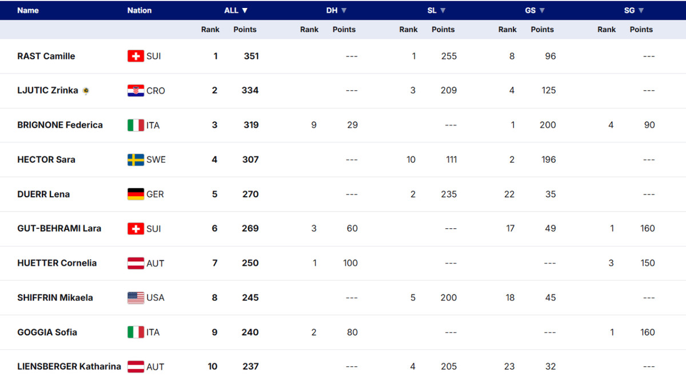This screenshot has height=384, width=686.
Task: Sort standings by SL column
Action: (442, 10)
